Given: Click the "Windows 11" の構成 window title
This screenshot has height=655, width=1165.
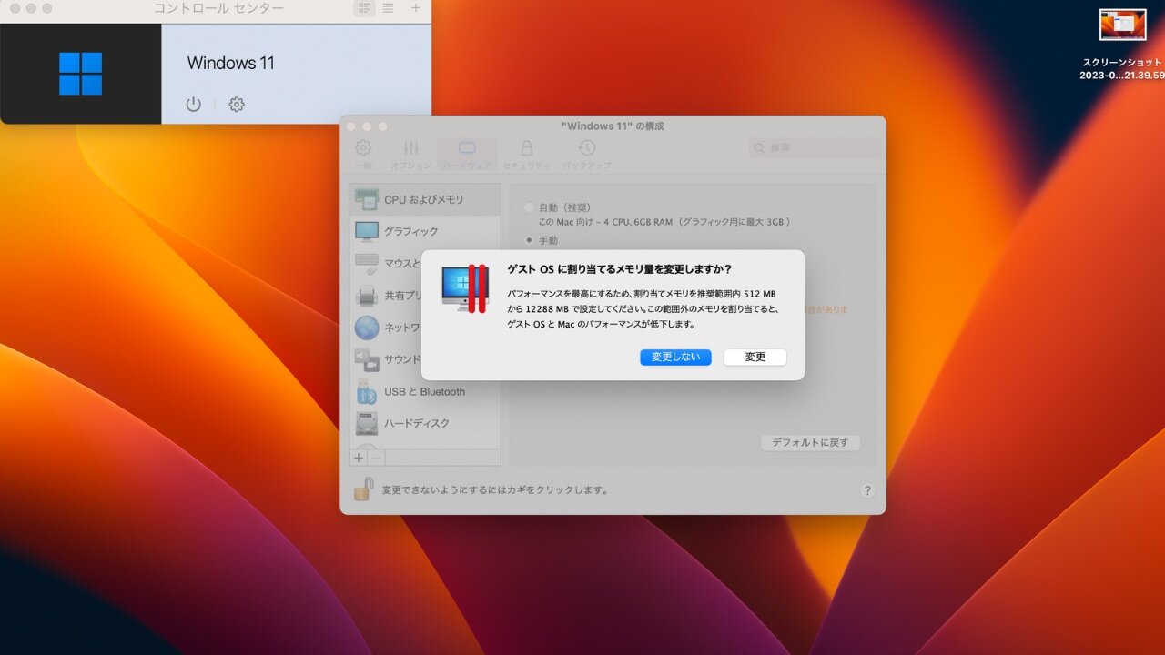Looking at the screenshot, I should pos(613,126).
